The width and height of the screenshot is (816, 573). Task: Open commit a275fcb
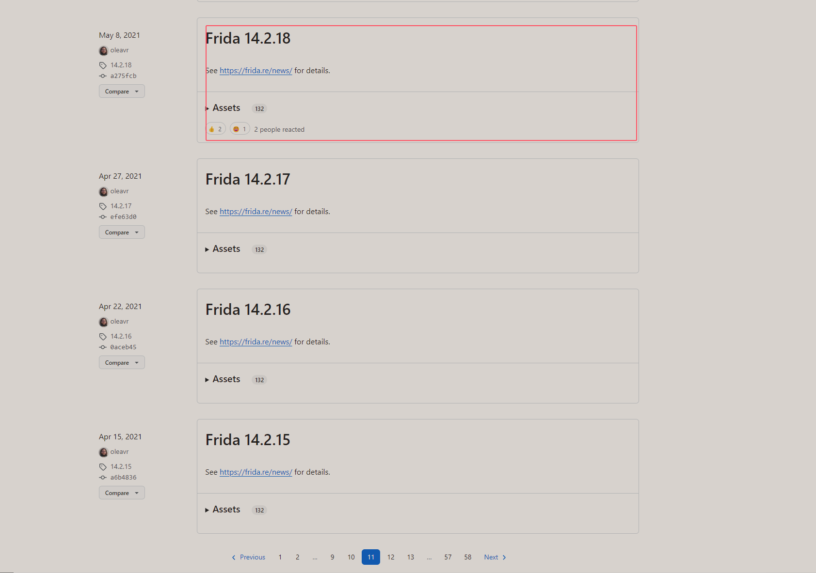tap(123, 76)
